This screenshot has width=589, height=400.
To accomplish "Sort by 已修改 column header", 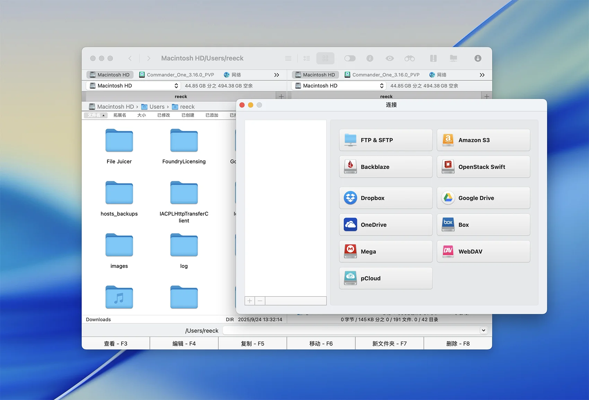I will point(164,115).
